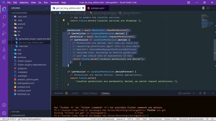The width and height of the screenshot is (216, 121).
Task: Toggle the customize layout icon in title bar
Action: [x=189, y=2]
